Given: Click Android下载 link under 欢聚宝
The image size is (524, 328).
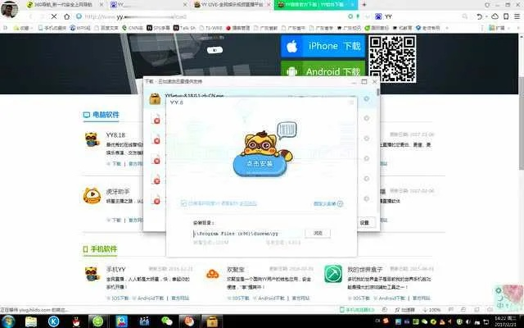Looking at the screenshot, I should click(x=271, y=298).
